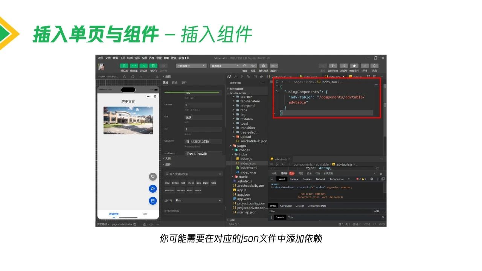This screenshot has width=482, height=271.
Task: Click the rotate device icon in simulator bar
Action: 125,76
